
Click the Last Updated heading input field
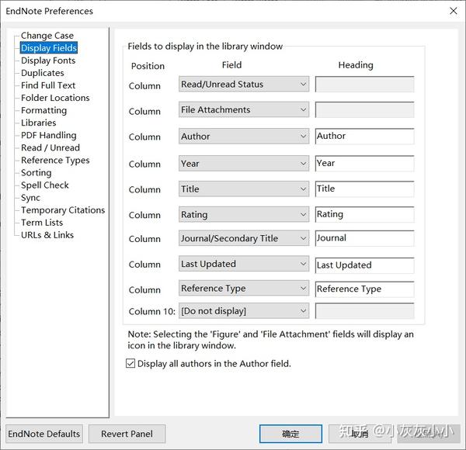365,265
